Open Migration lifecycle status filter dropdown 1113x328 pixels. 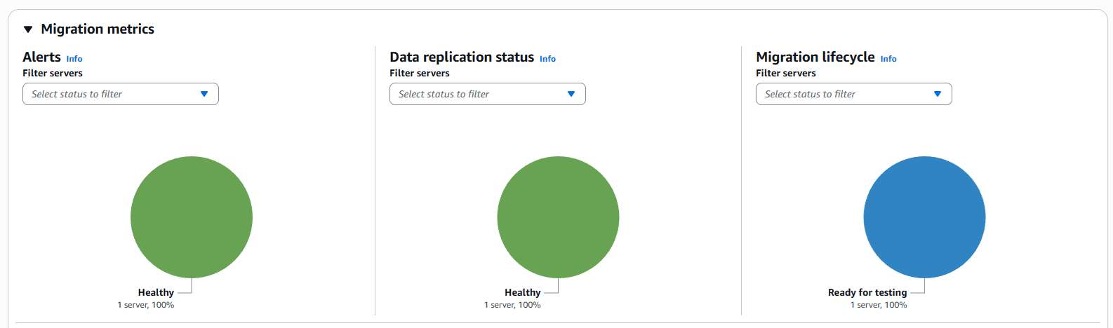click(x=854, y=94)
